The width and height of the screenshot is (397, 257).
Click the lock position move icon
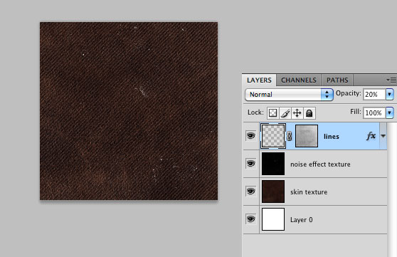[297, 112]
